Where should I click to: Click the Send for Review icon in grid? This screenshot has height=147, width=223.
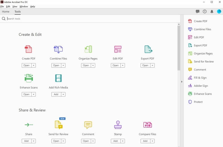[x=59, y=125]
